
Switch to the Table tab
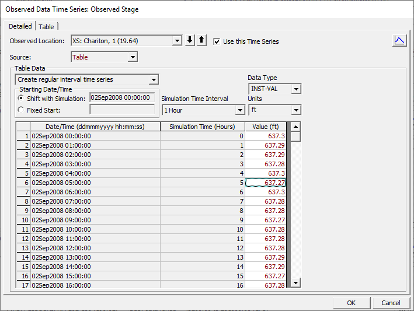click(46, 26)
